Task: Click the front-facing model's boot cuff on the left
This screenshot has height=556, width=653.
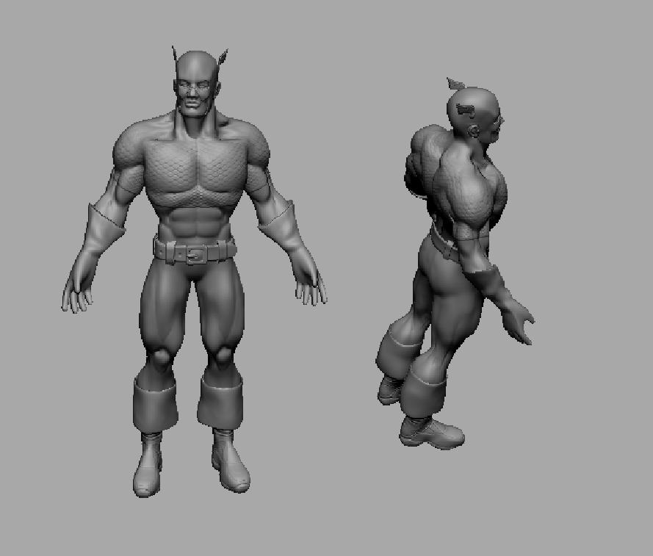Action: click(155, 402)
